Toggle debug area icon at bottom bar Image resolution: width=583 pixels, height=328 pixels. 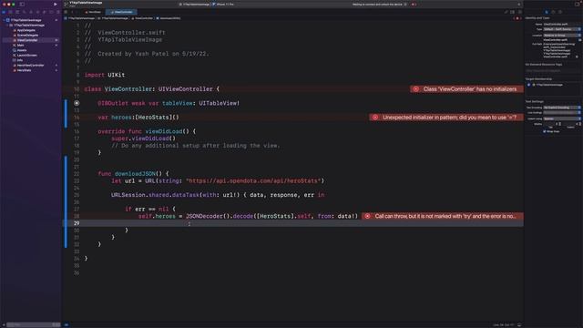[519, 324]
